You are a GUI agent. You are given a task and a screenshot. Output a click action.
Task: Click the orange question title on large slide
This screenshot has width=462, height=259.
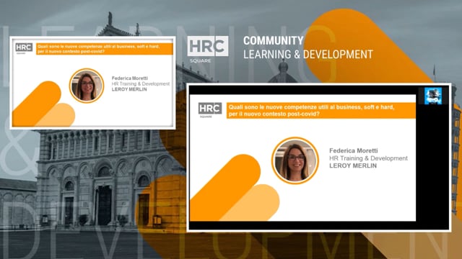[321, 110]
